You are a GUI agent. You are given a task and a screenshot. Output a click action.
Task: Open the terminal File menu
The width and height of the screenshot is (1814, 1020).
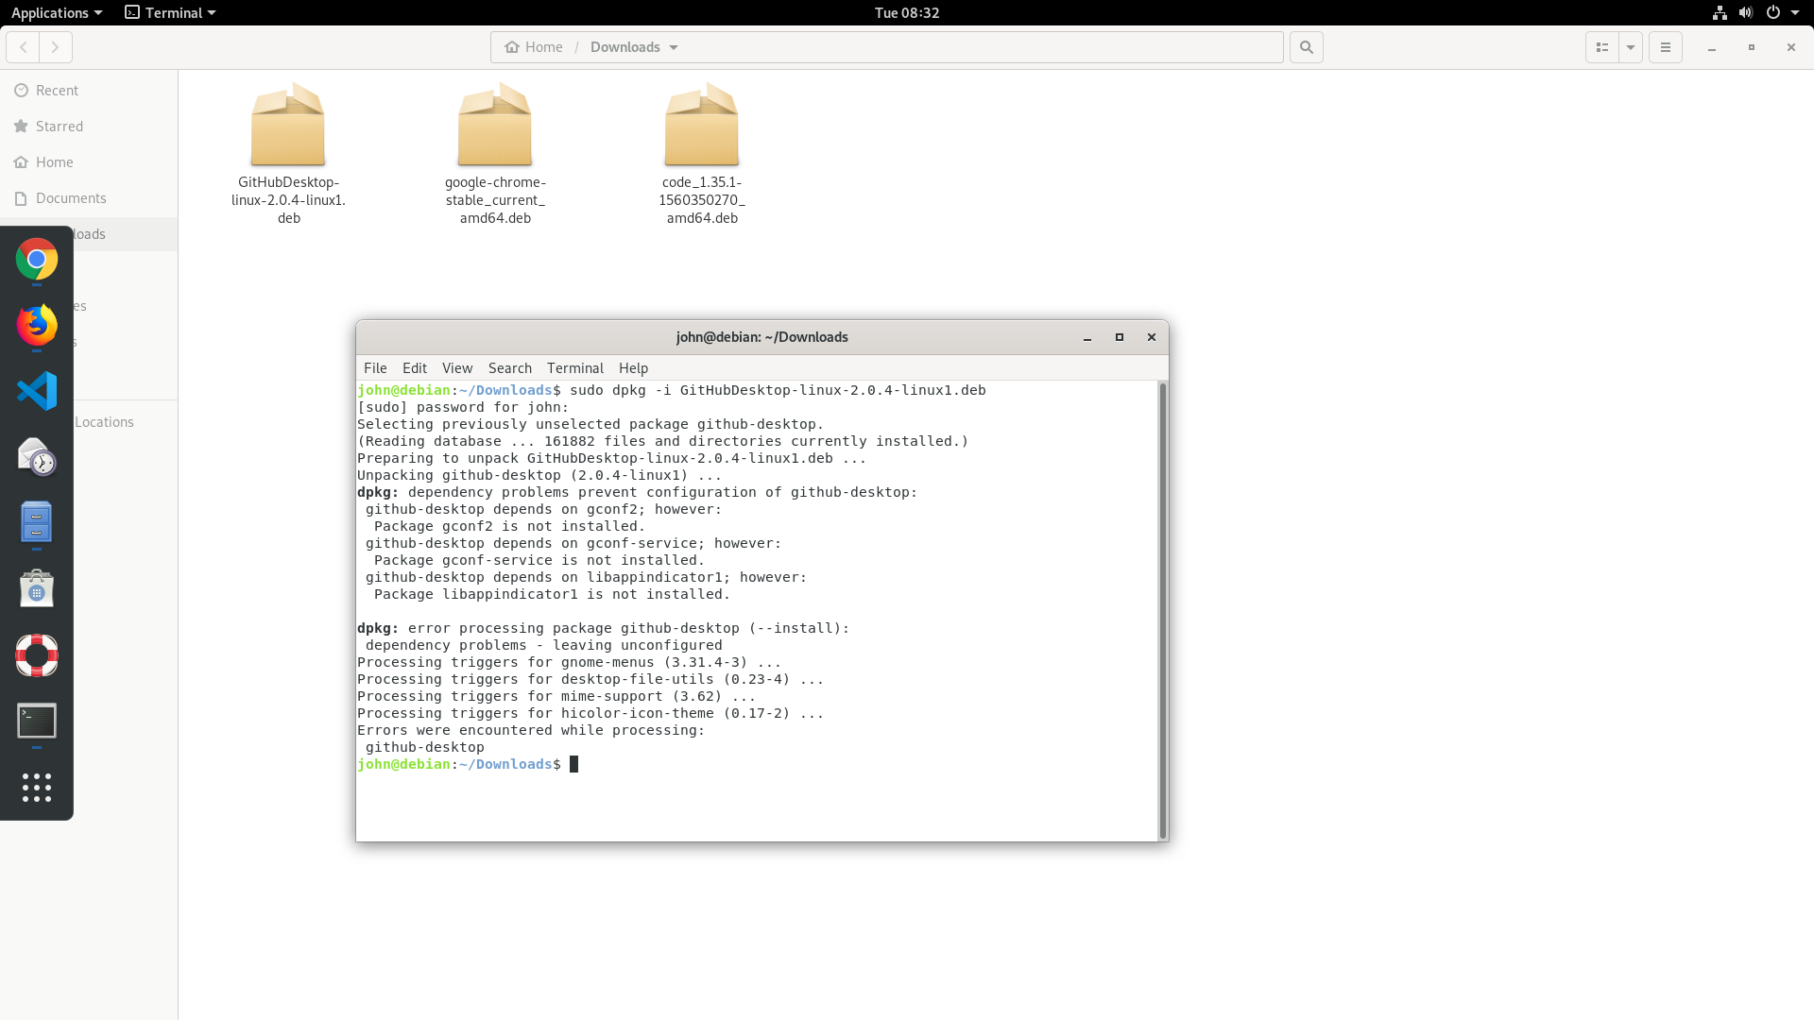click(375, 368)
